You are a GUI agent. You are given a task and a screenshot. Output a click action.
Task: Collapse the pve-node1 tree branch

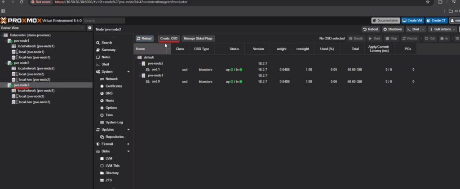tap(5, 41)
